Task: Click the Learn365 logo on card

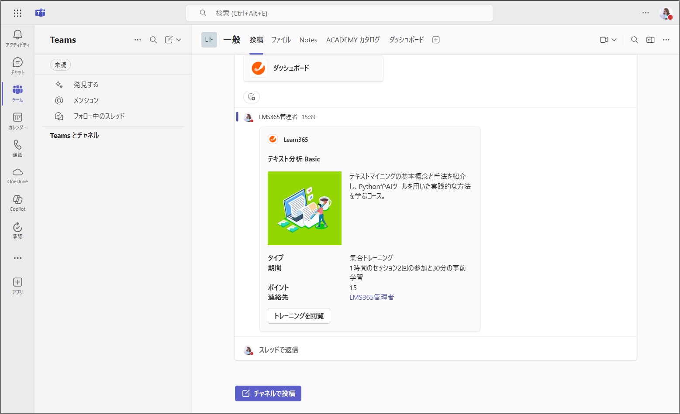Action: (273, 139)
